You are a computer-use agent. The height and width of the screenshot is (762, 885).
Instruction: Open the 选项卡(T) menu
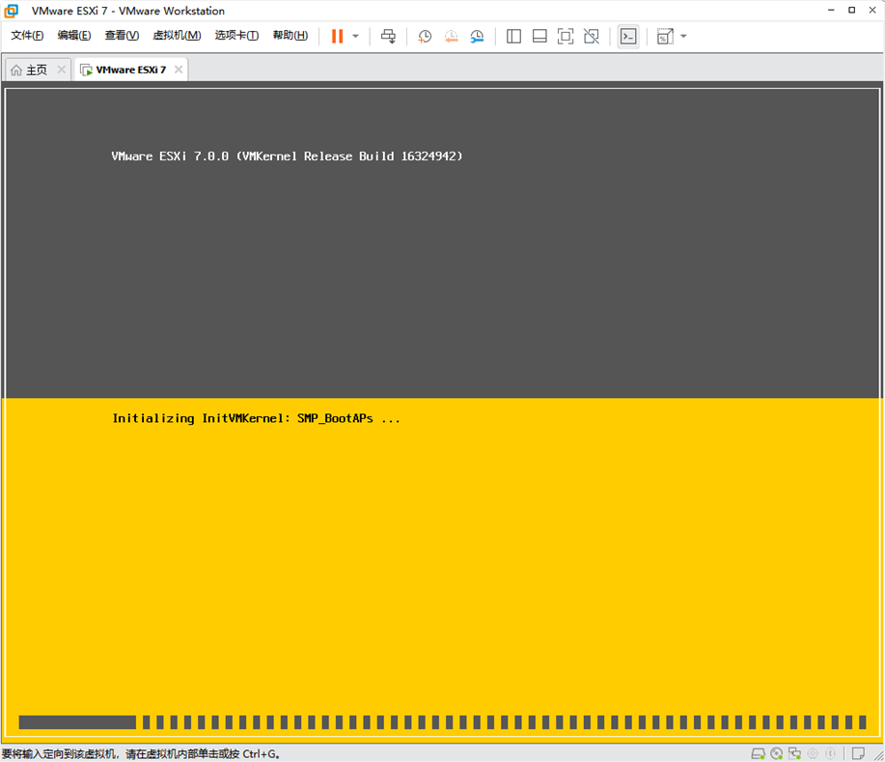click(x=236, y=36)
